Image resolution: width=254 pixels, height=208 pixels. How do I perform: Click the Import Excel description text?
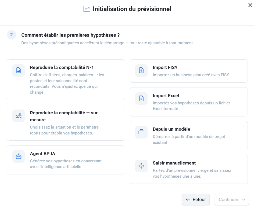coord(191,106)
